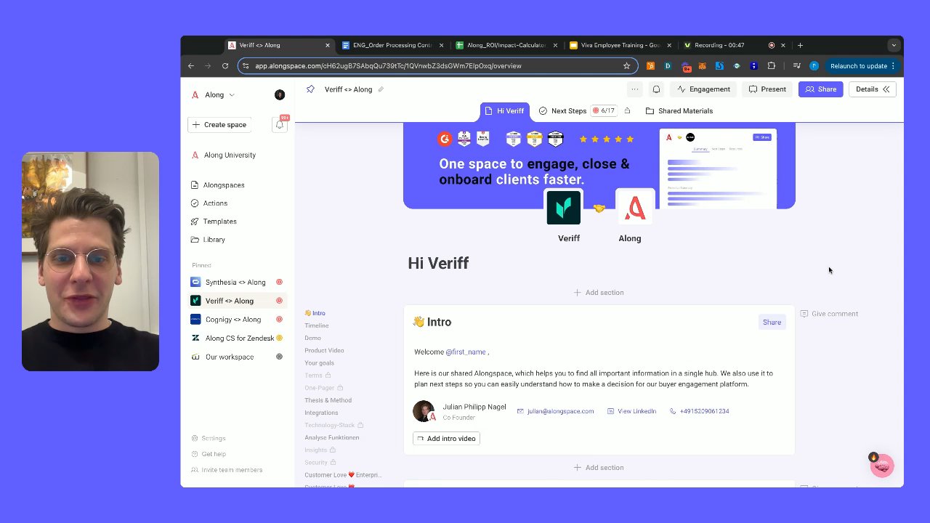Screen dimensions: 930x523
Task: Open the user avatar in sidebar
Action: click(x=280, y=95)
